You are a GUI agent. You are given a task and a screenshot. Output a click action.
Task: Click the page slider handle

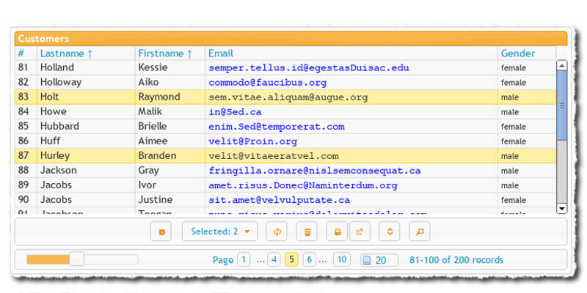coord(76,259)
